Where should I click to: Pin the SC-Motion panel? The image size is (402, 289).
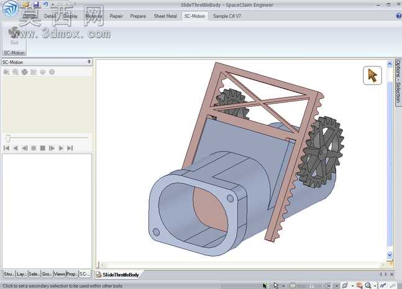(89, 62)
